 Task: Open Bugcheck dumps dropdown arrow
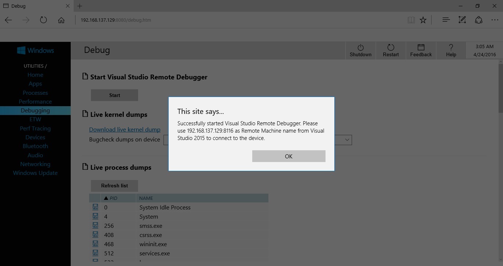tap(347, 140)
